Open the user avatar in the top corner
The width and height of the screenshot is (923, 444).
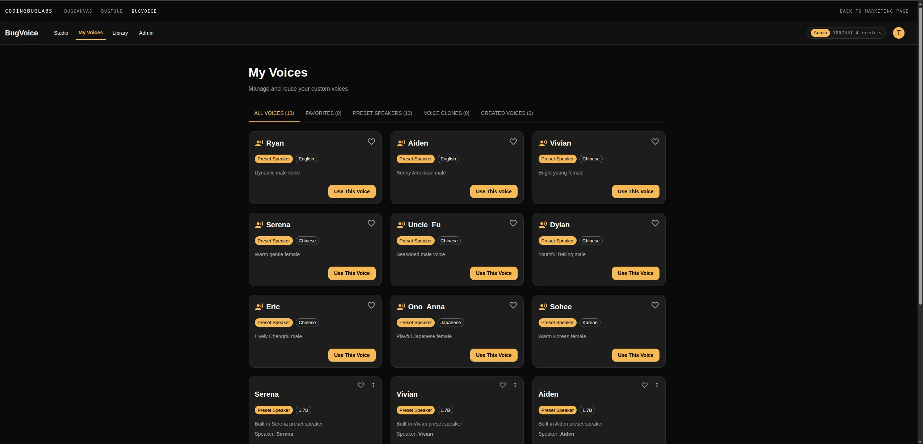click(x=898, y=33)
